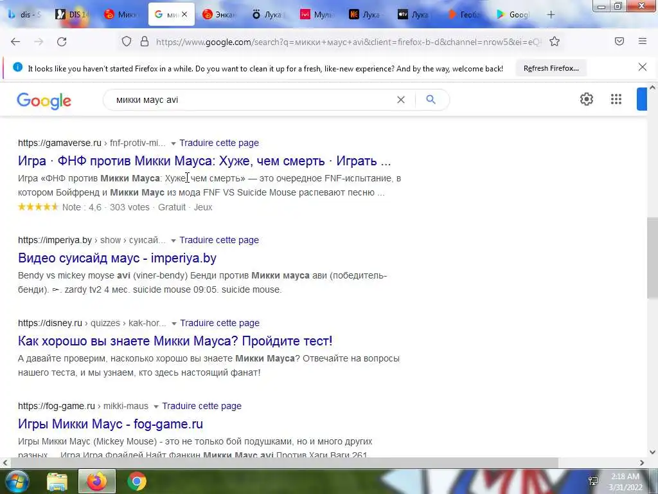Run search with magnifier icon
The image size is (658, 494).
click(431, 100)
